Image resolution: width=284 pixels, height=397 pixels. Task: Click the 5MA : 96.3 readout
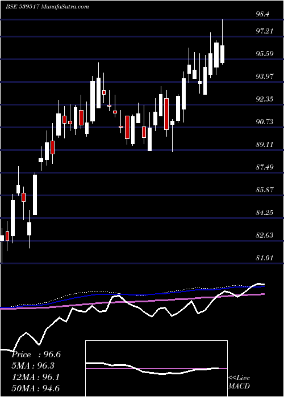[33, 366]
